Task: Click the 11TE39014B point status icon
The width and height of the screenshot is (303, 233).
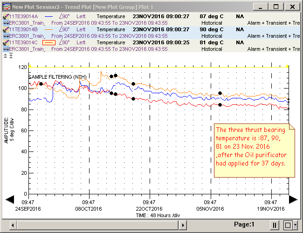Action: 5,29
